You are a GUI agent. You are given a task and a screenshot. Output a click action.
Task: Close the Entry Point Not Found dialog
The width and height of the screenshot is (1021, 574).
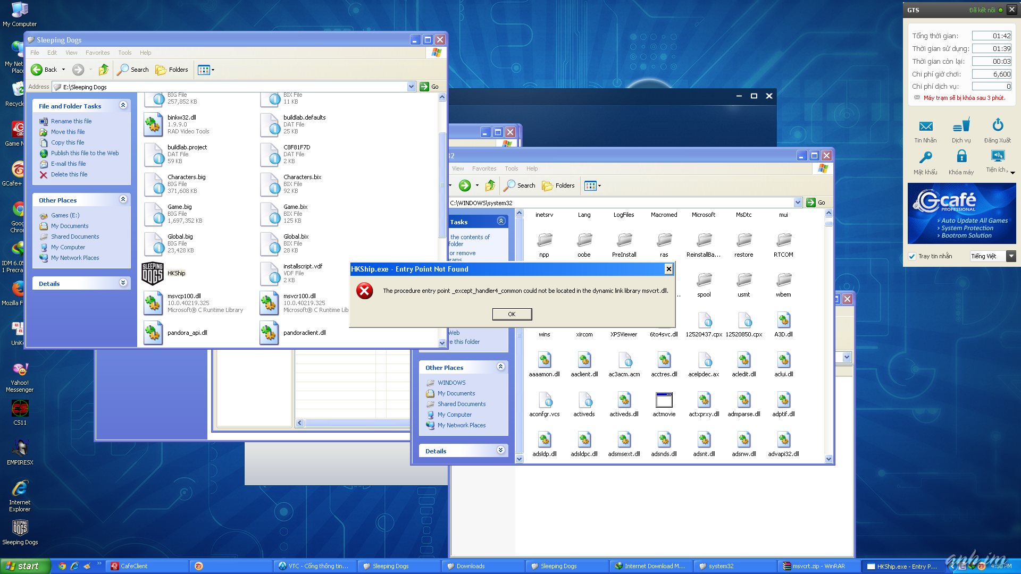point(669,269)
